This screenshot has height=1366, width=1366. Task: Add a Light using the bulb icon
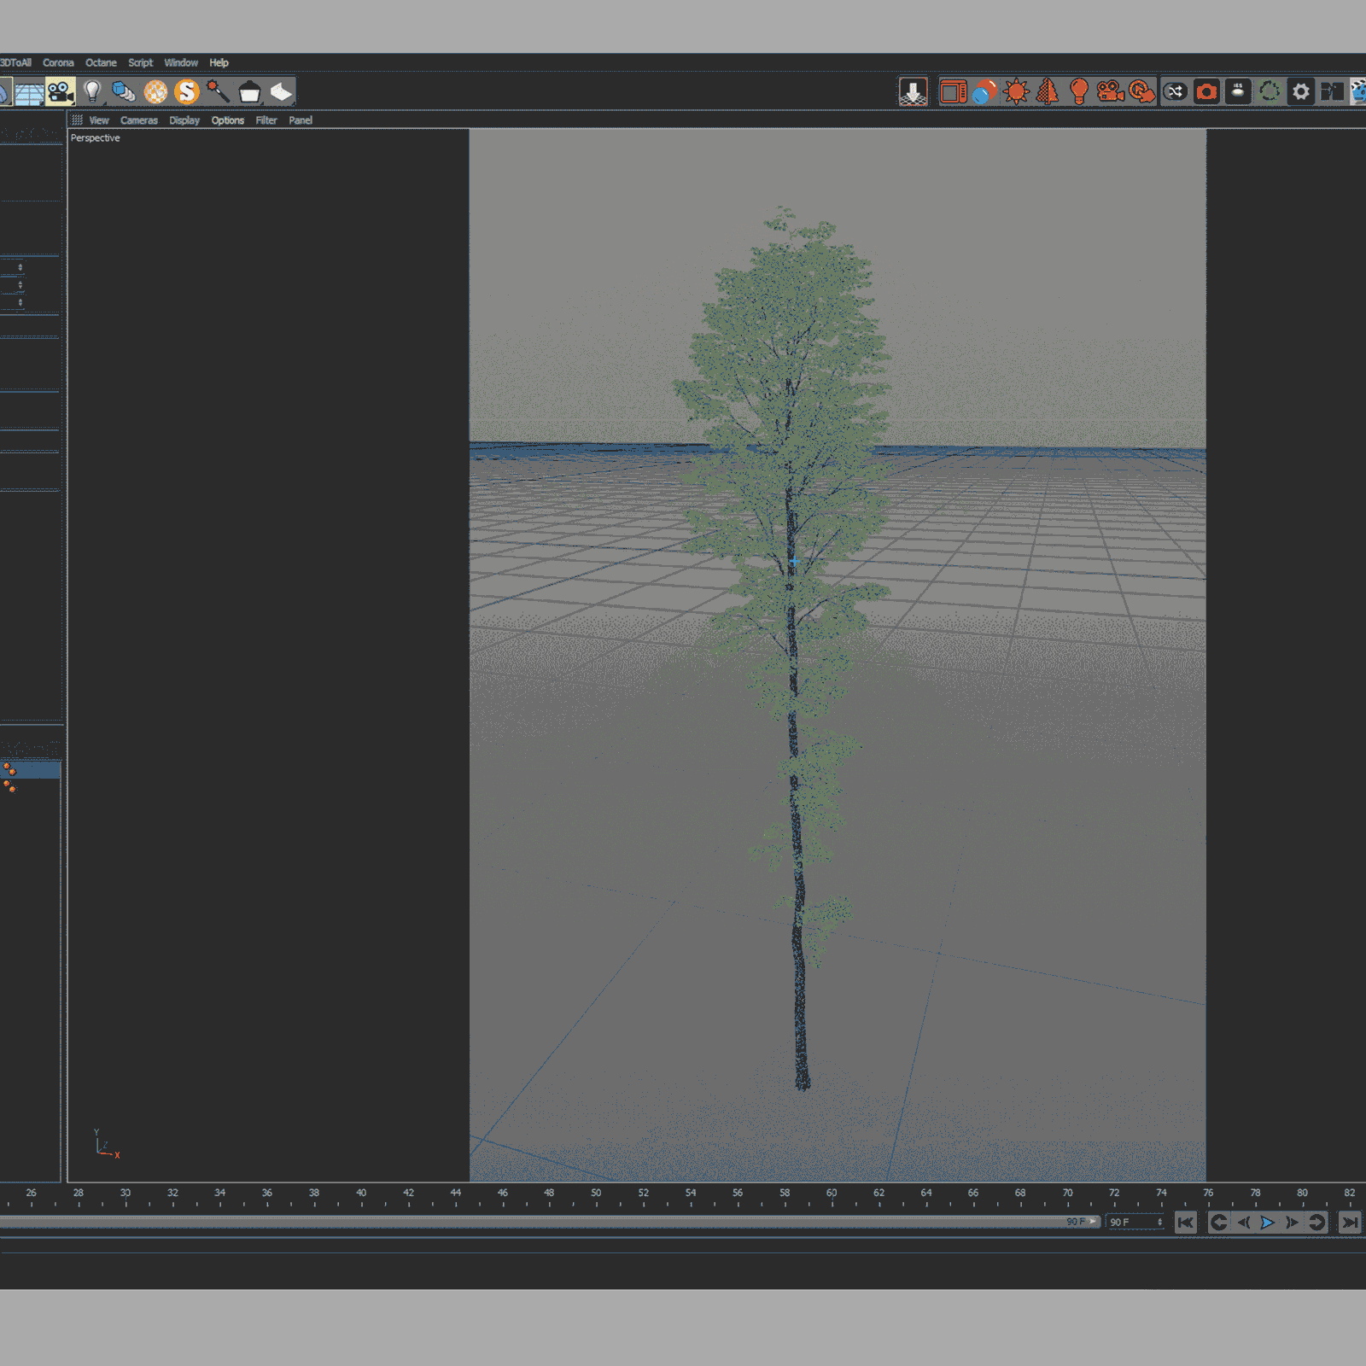[92, 91]
